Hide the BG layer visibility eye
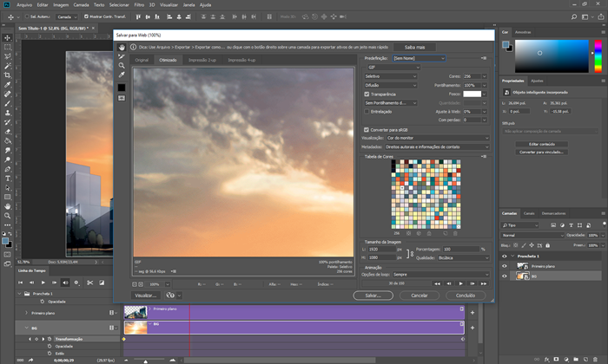This screenshot has width=608, height=364. (x=505, y=276)
